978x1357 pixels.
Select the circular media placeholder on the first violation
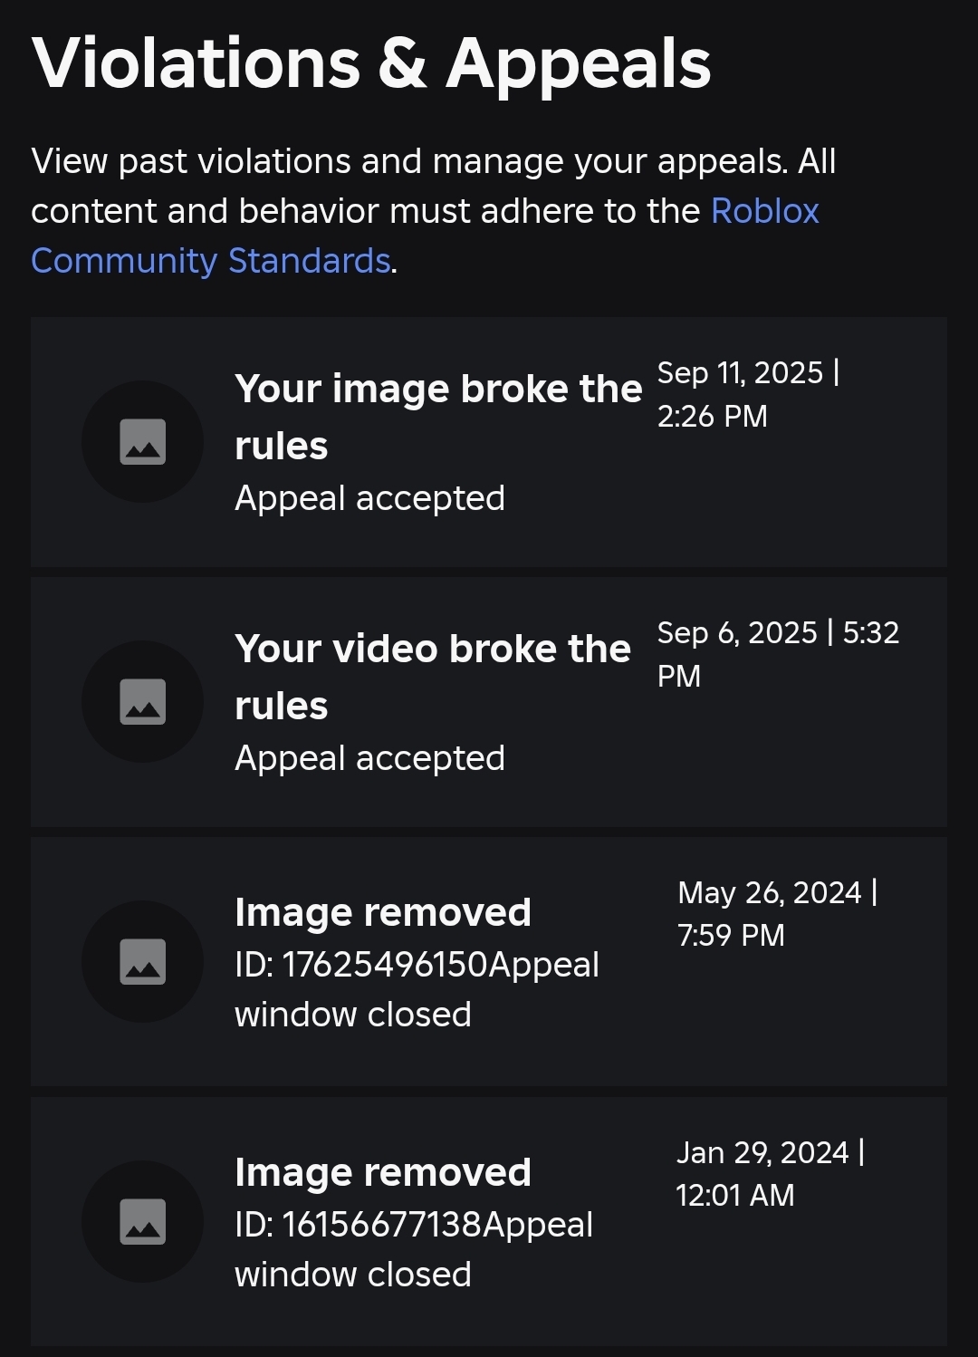click(x=142, y=442)
